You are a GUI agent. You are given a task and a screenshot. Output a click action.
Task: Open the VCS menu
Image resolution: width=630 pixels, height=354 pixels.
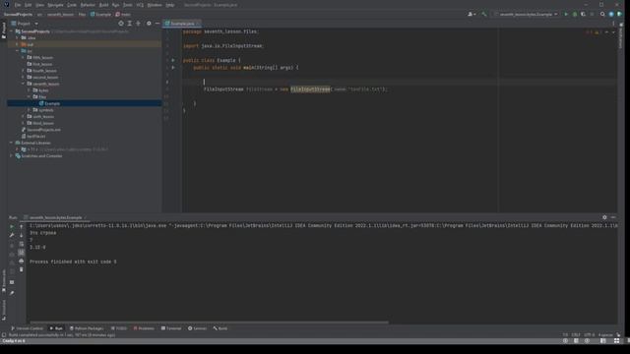coord(140,5)
